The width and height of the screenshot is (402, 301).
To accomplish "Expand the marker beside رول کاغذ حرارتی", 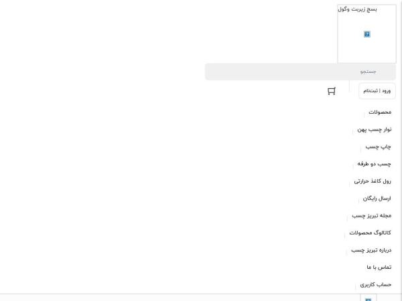I will [x=349, y=183].
